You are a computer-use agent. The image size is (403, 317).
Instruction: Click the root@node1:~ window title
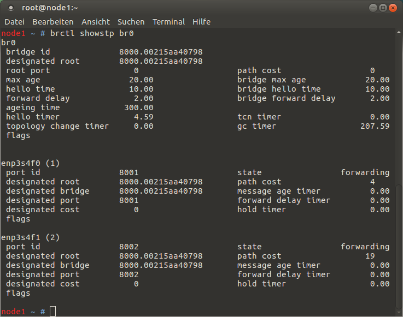50,8
